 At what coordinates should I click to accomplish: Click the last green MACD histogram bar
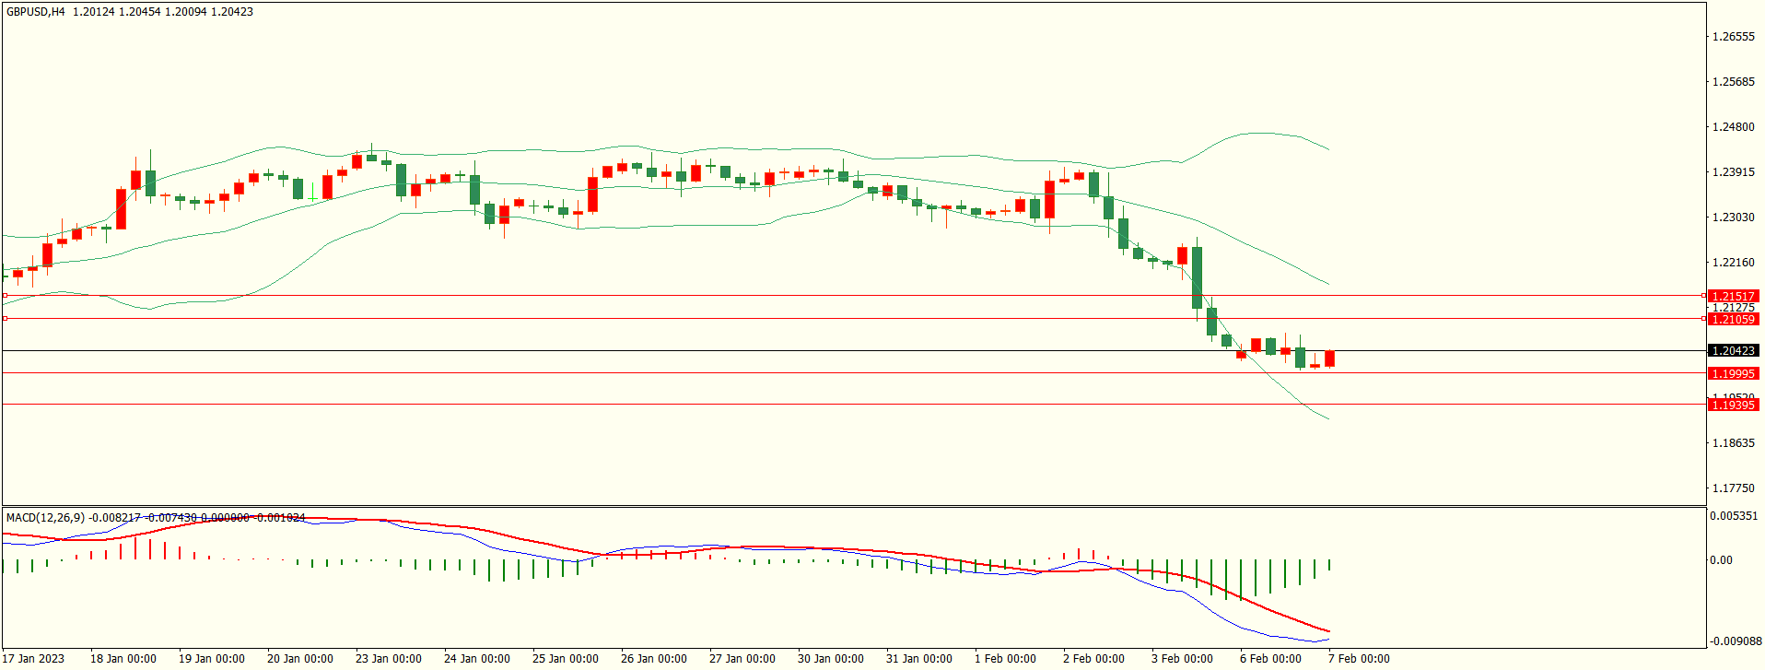click(x=1329, y=565)
